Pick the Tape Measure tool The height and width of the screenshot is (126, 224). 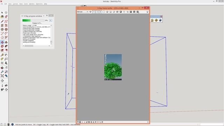point(2,55)
